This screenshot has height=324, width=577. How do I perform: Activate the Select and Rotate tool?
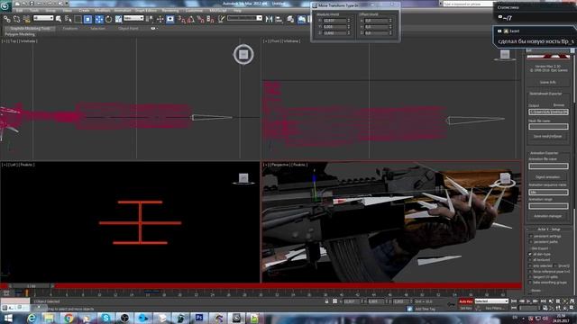click(108, 19)
